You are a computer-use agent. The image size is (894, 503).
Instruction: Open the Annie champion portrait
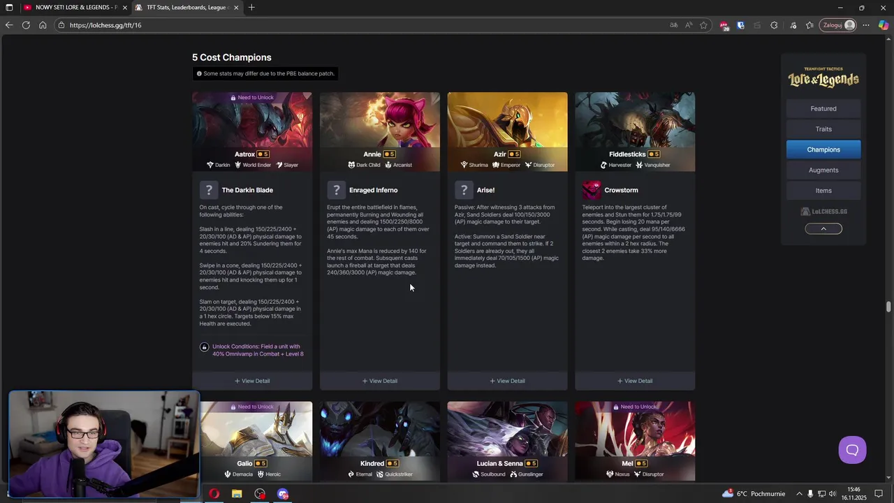(380, 120)
